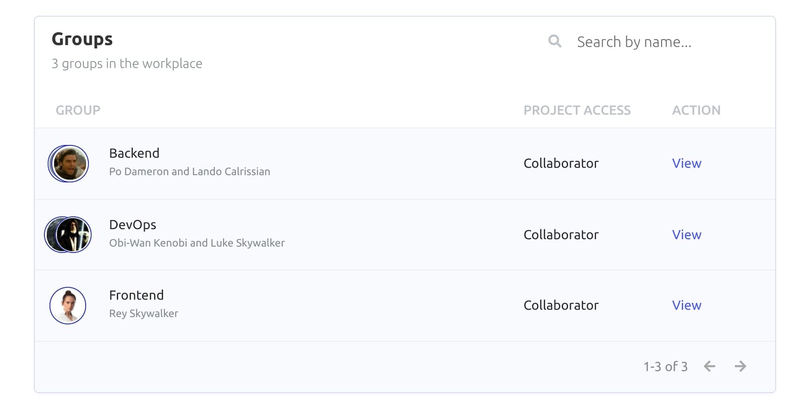View the Backend group
The height and width of the screenshot is (405, 810).
click(686, 164)
